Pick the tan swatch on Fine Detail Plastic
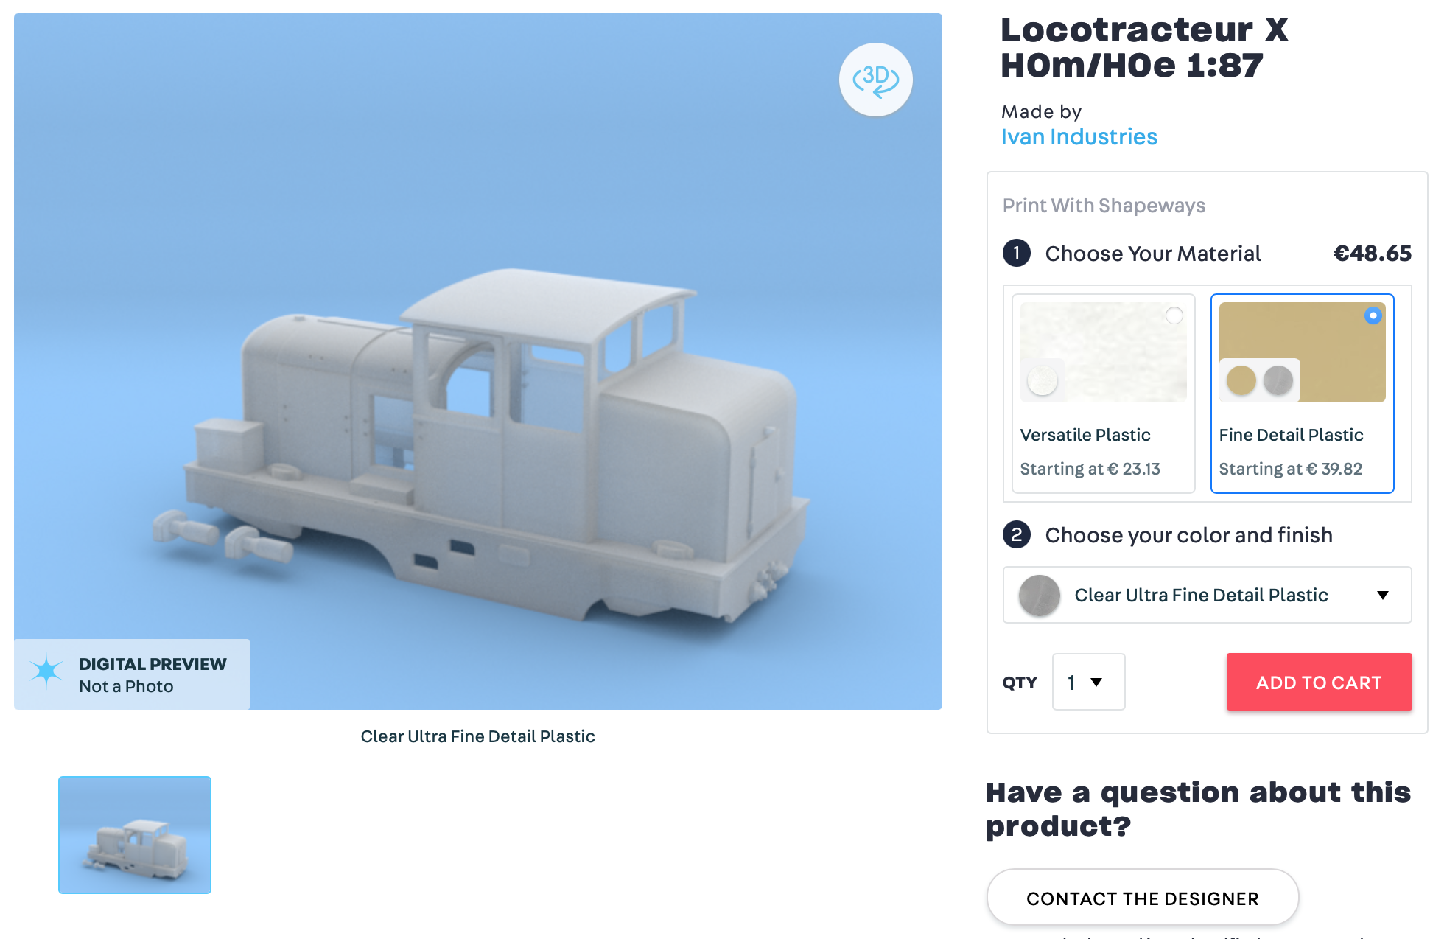The image size is (1447, 939). [x=1241, y=381]
